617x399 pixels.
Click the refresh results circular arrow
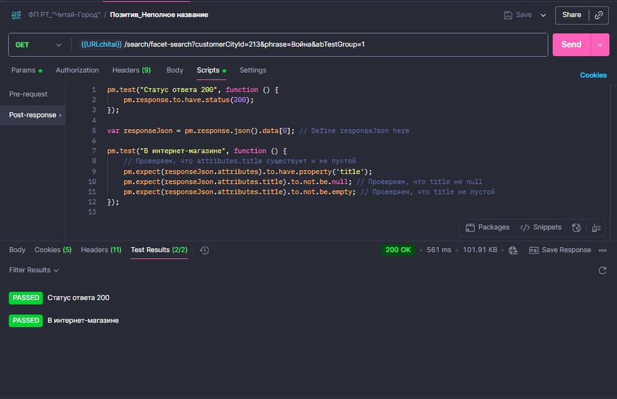tap(602, 270)
